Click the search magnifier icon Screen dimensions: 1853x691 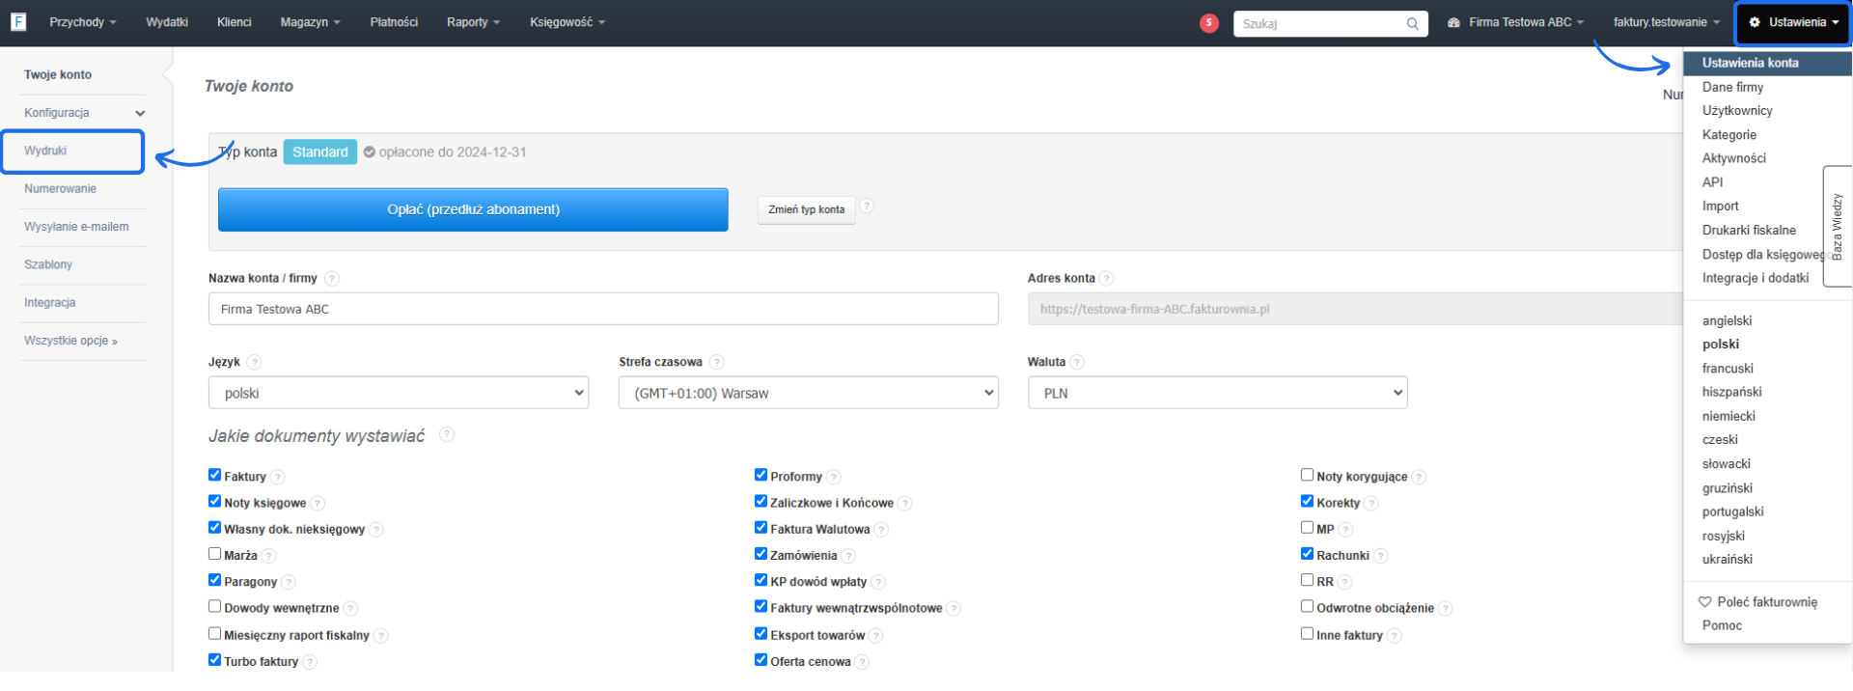1412,24
